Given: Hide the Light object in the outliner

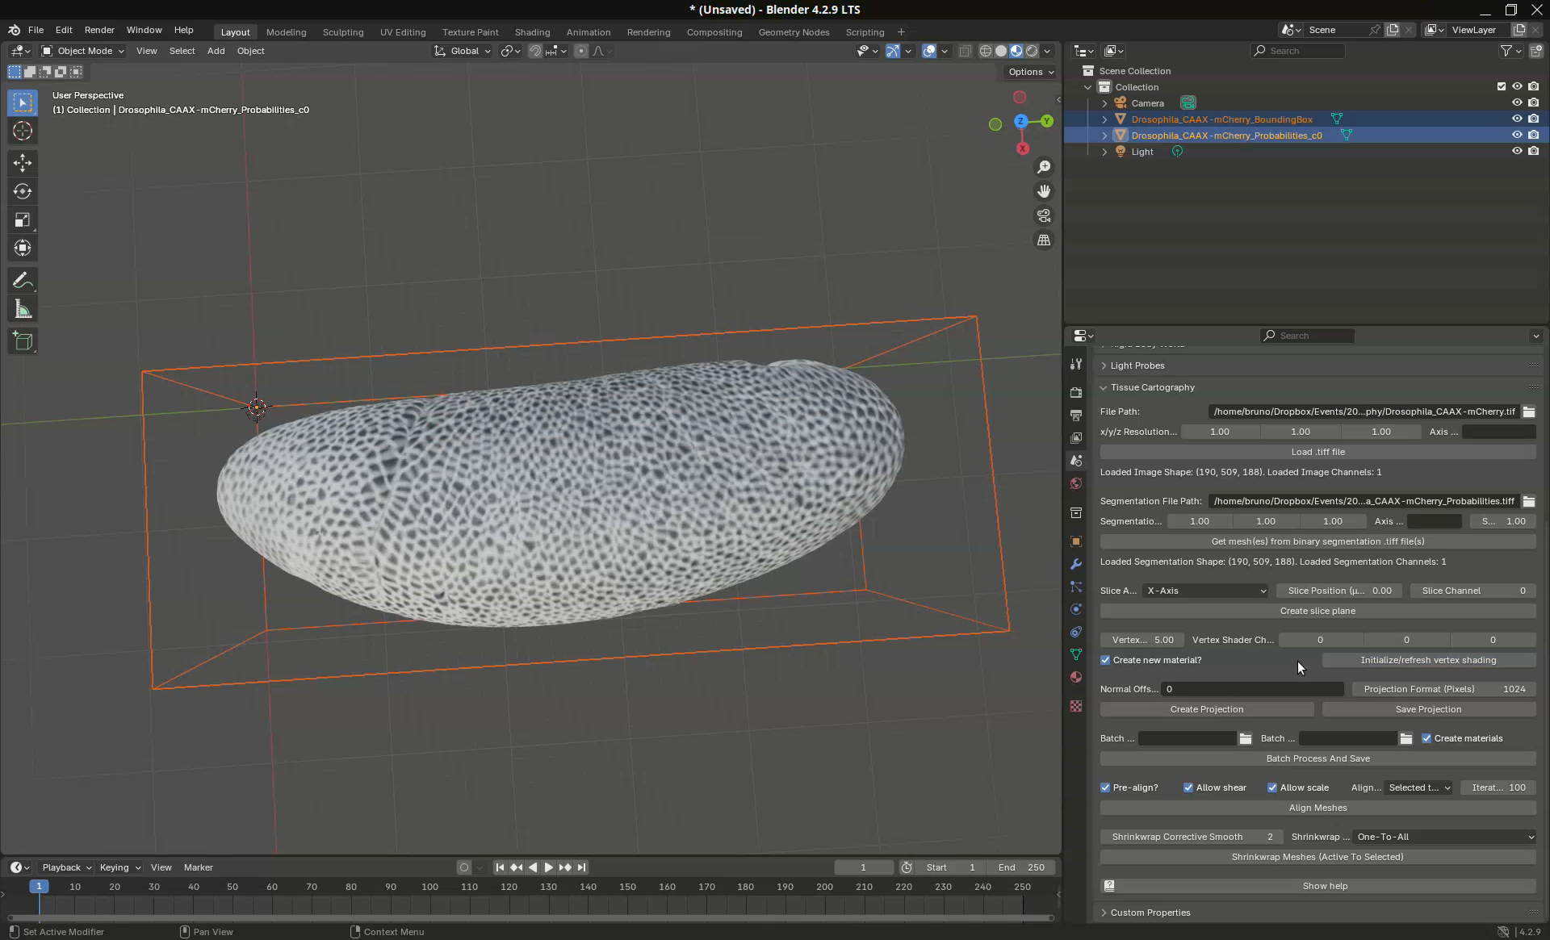Looking at the screenshot, I should 1517,152.
